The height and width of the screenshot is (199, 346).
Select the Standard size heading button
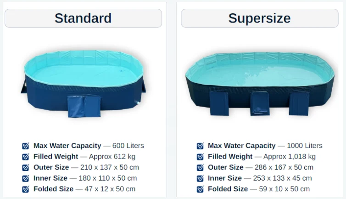pos(83,18)
